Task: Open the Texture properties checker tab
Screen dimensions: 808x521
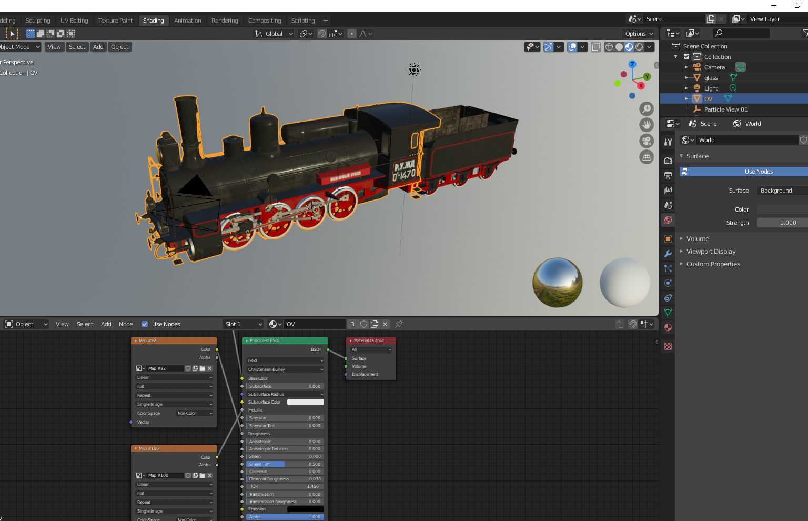Action: (x=668, y=346)
